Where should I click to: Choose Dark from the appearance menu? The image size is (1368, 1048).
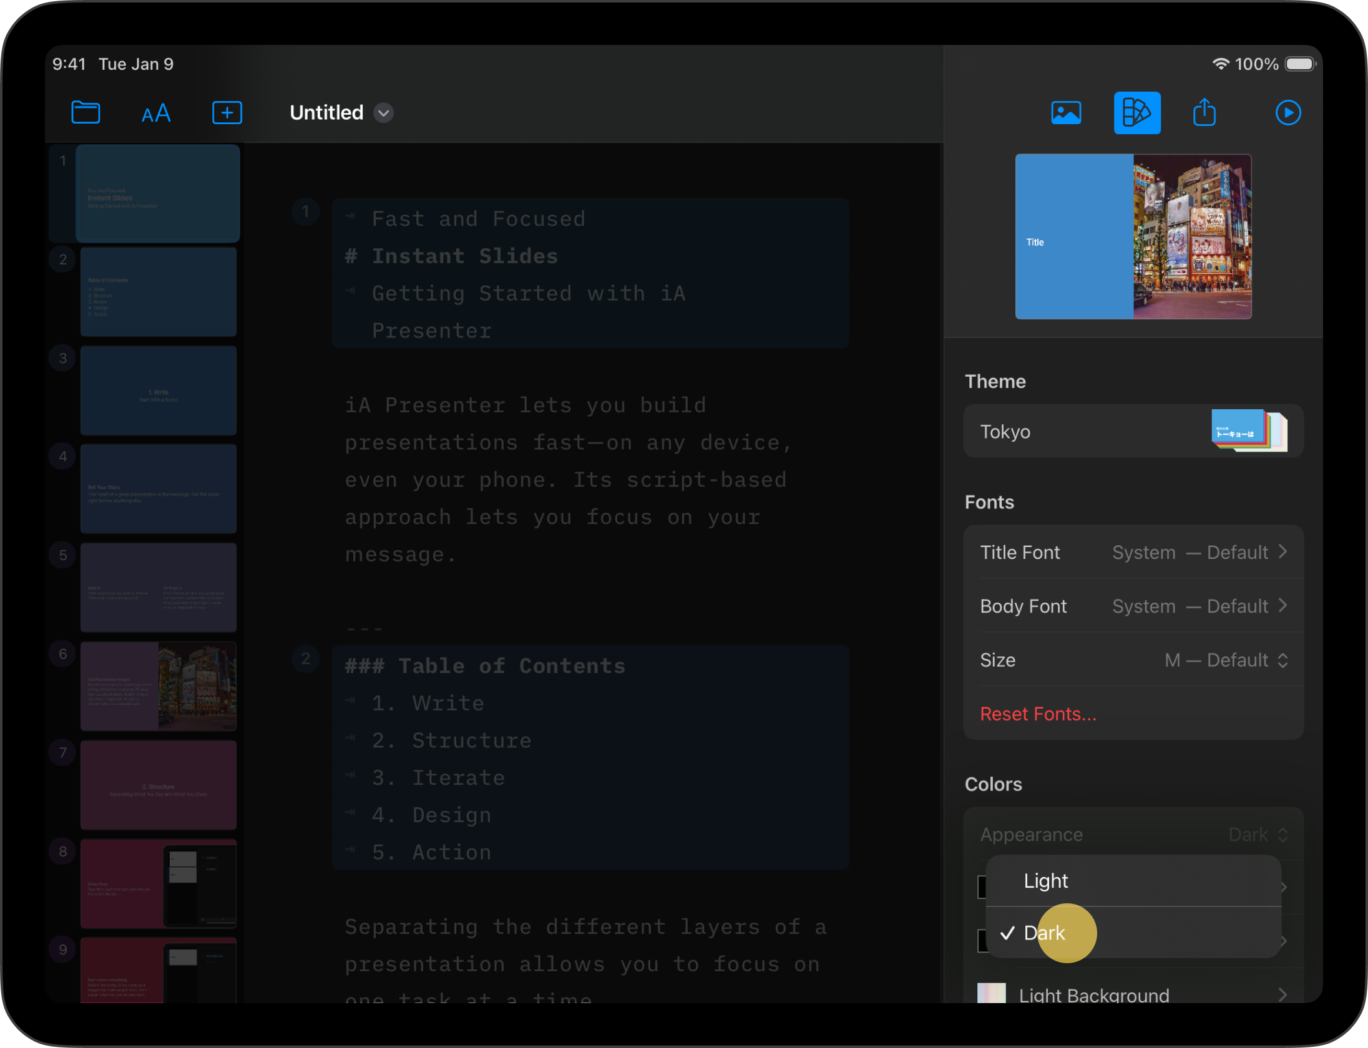pyautogui.click(x=1043, y=933)
